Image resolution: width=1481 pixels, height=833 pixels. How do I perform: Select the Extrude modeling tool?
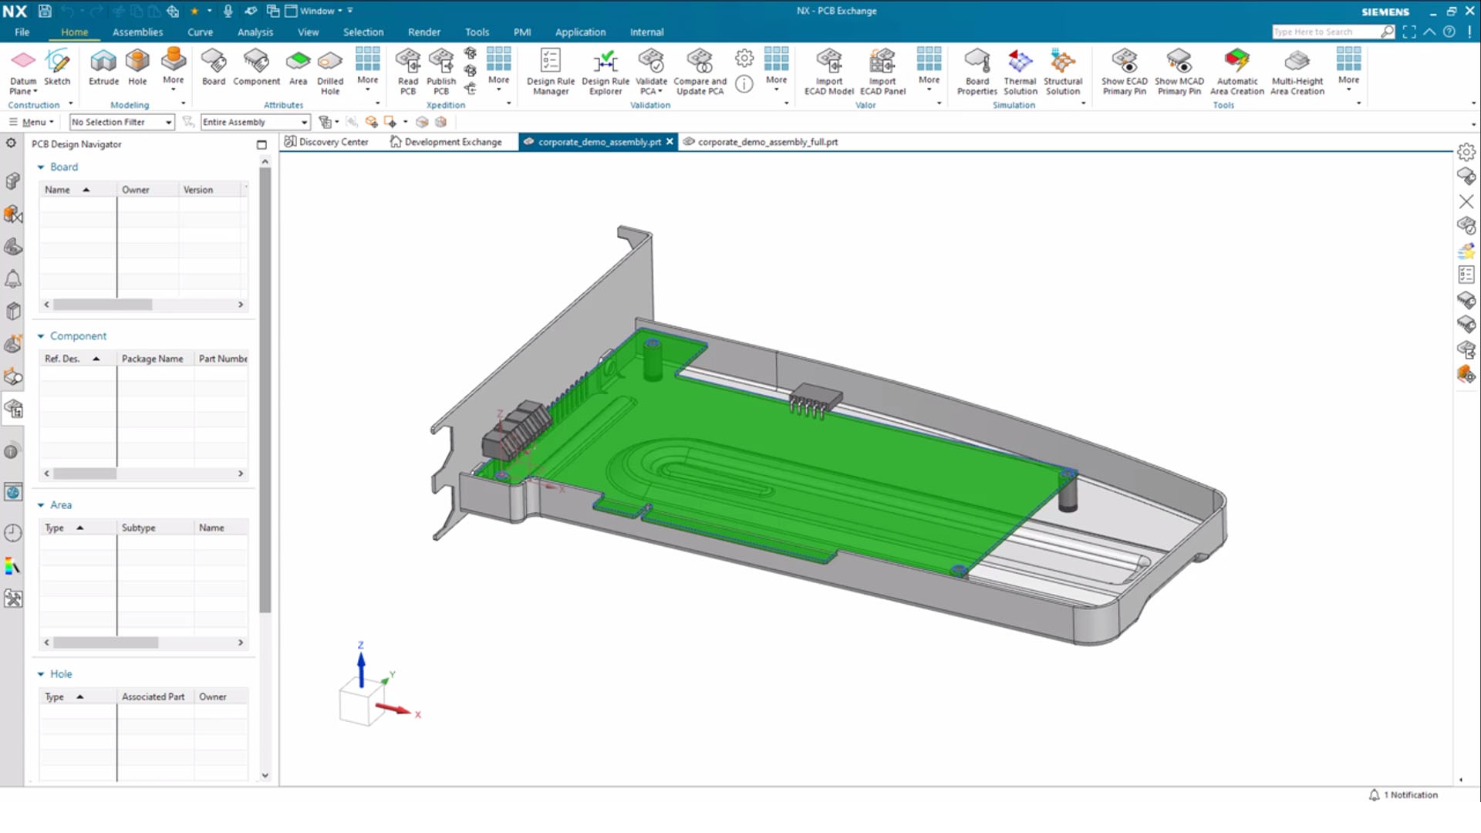click(x=103, y=69)
